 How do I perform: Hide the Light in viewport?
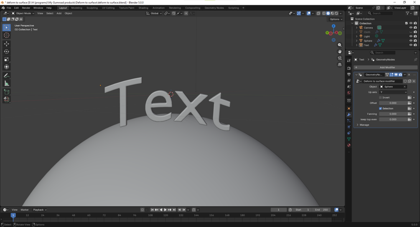(411, 36)
